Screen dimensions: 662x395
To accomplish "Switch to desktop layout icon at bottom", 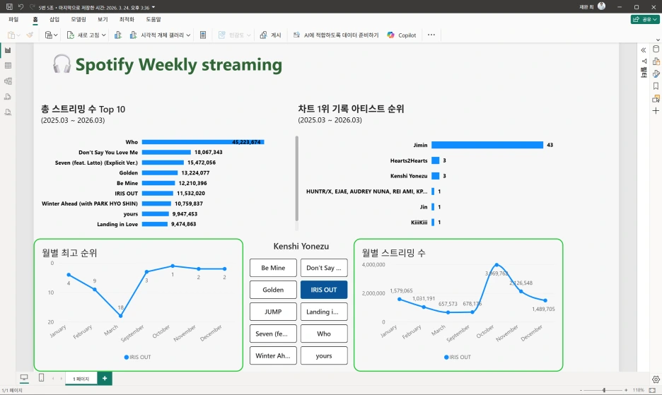I will coord(24,378).
